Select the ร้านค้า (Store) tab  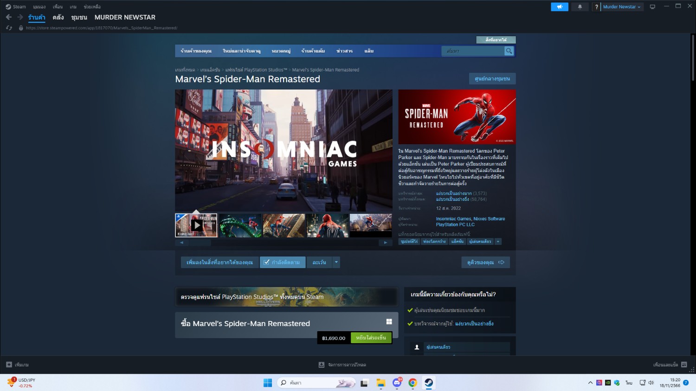[37, 17]
